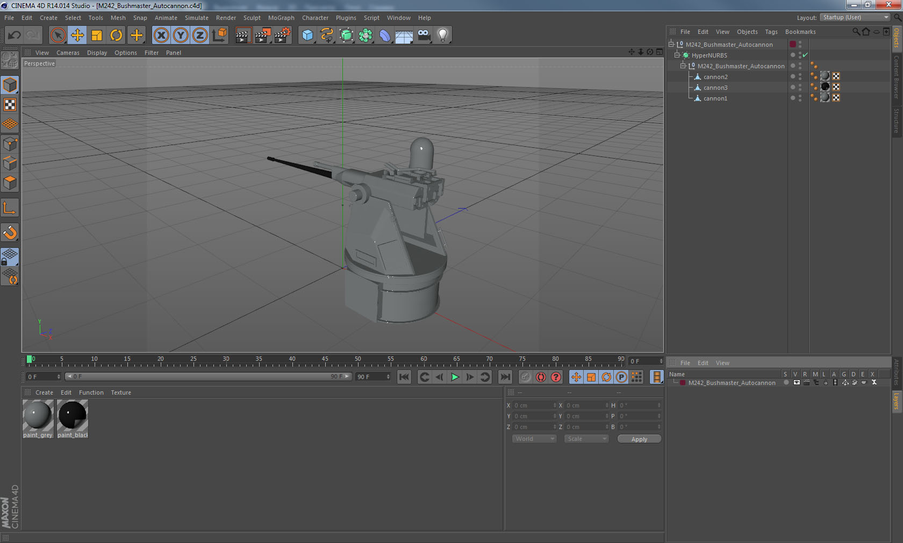This screenshot has width=903, height=543.
Task: Open the deformer tools icon
Action: point(385,35)
